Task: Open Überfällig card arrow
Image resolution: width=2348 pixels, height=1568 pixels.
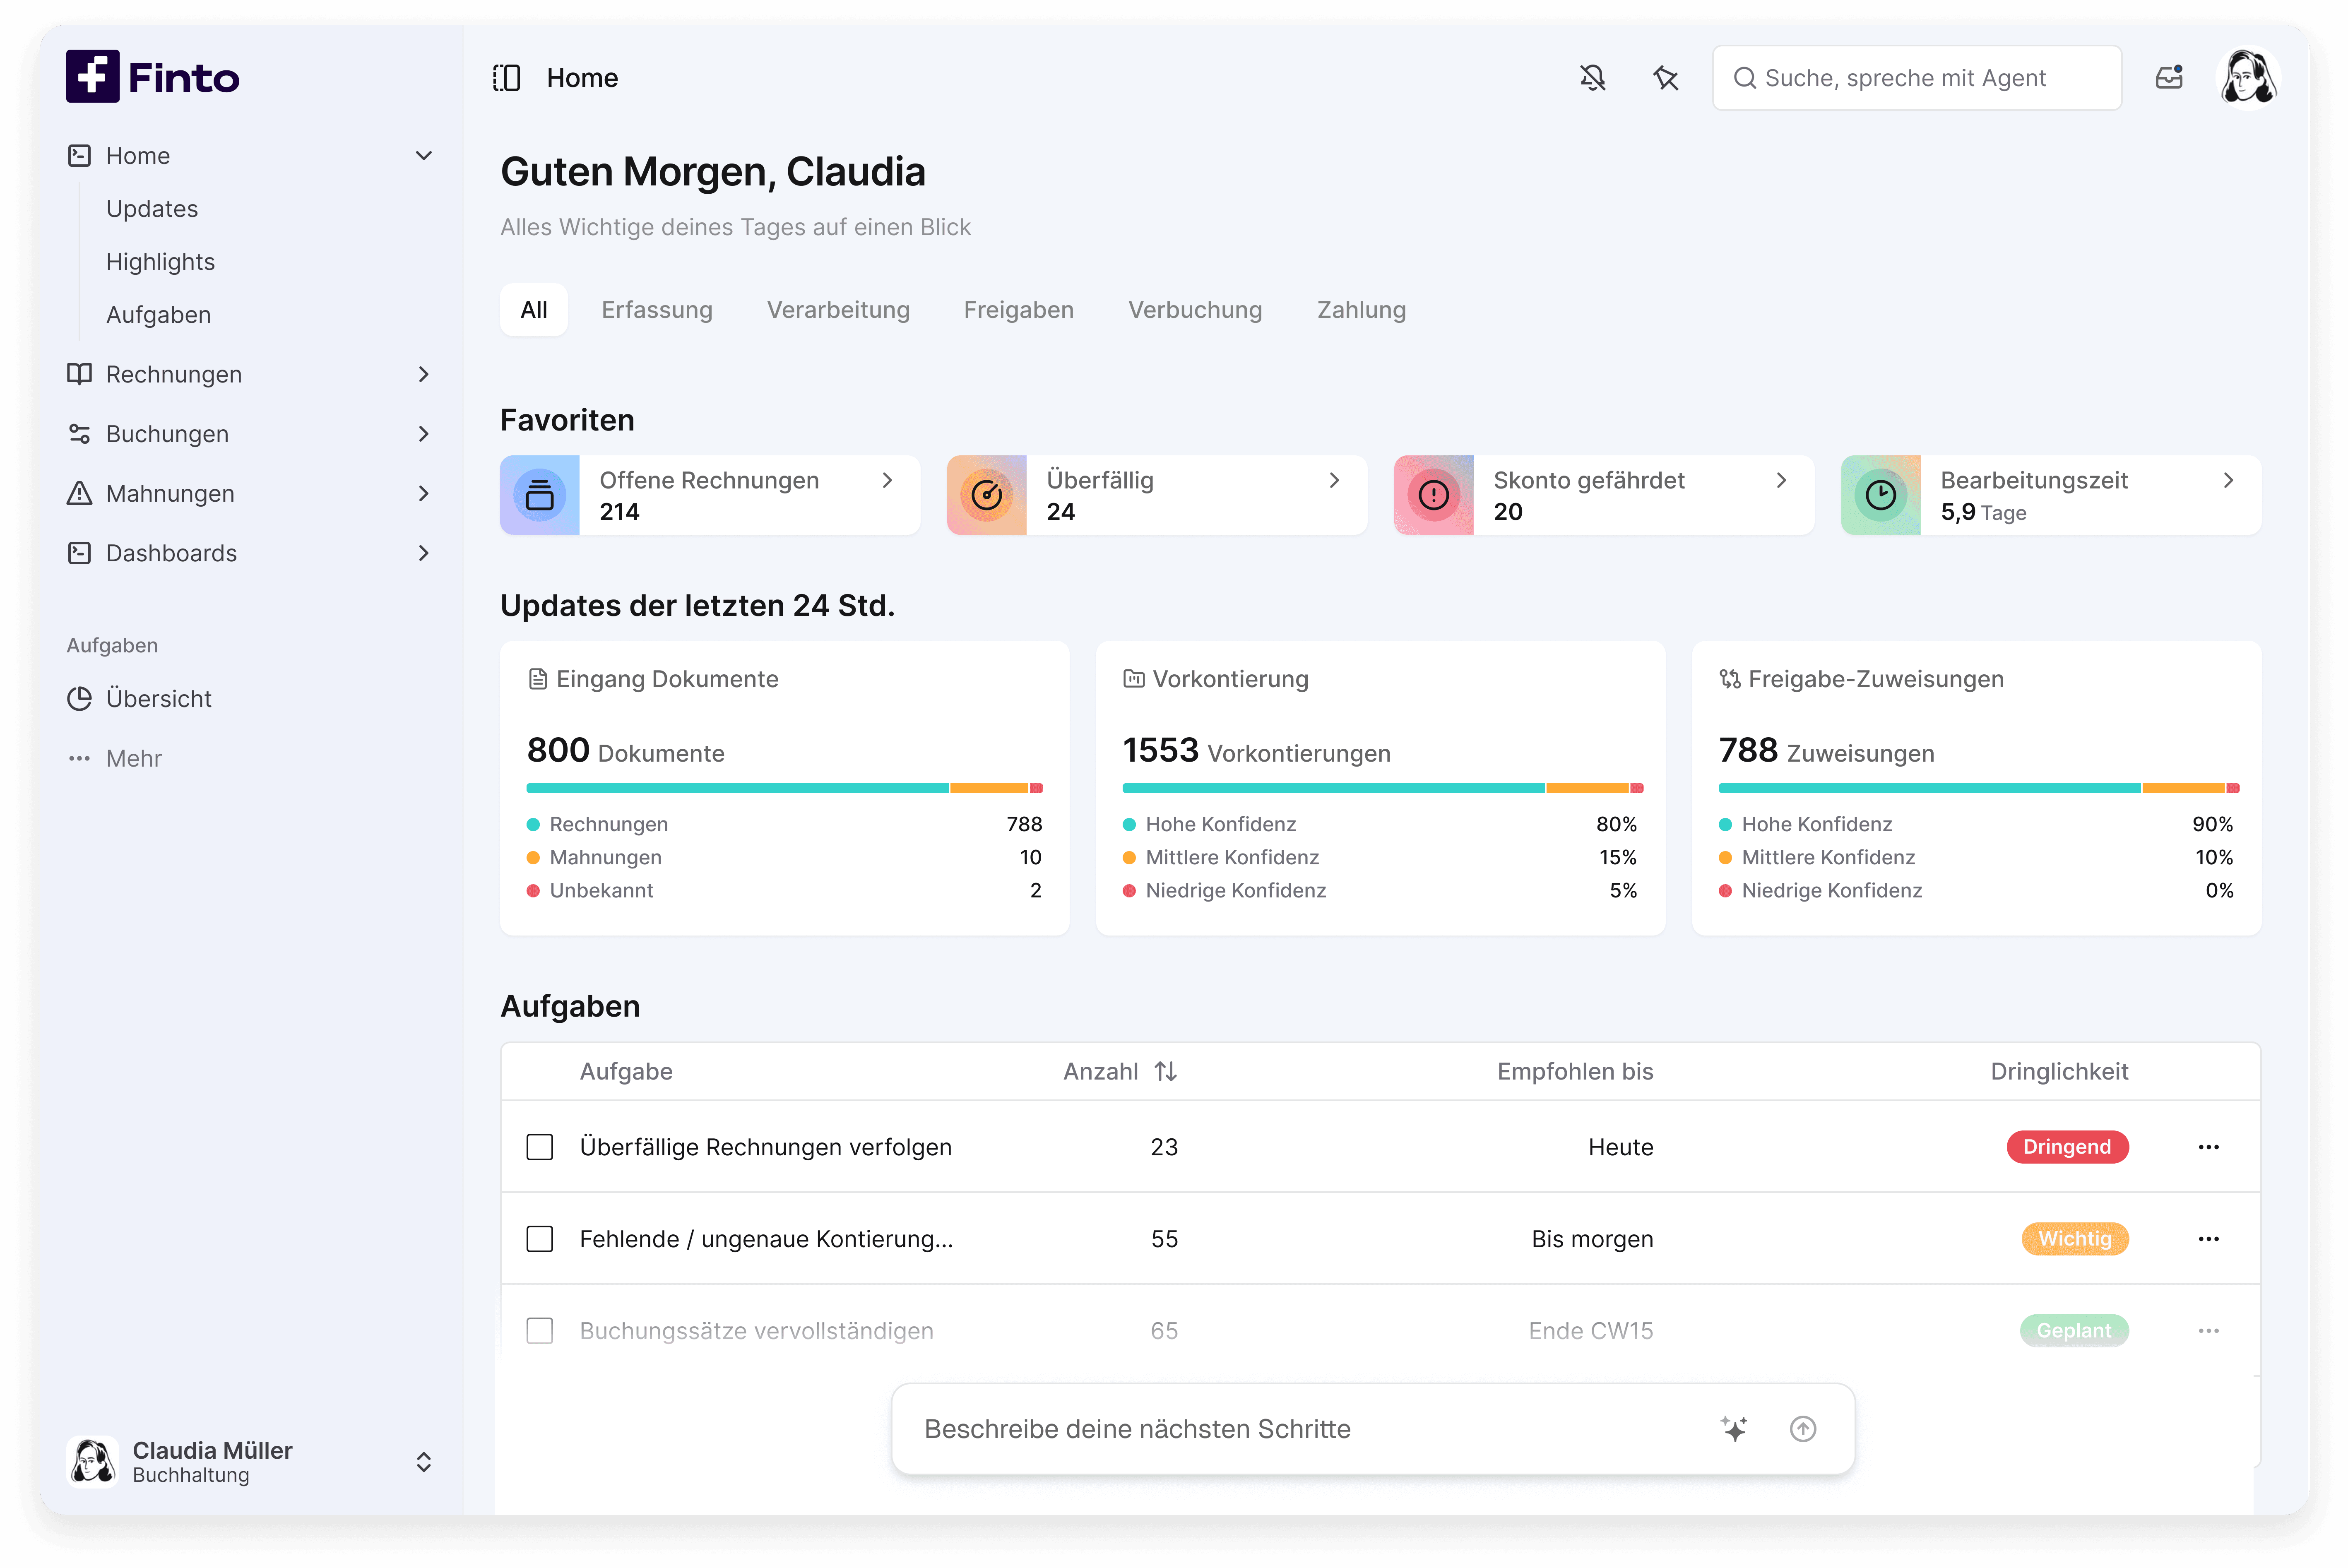Action: [1334, 480]
